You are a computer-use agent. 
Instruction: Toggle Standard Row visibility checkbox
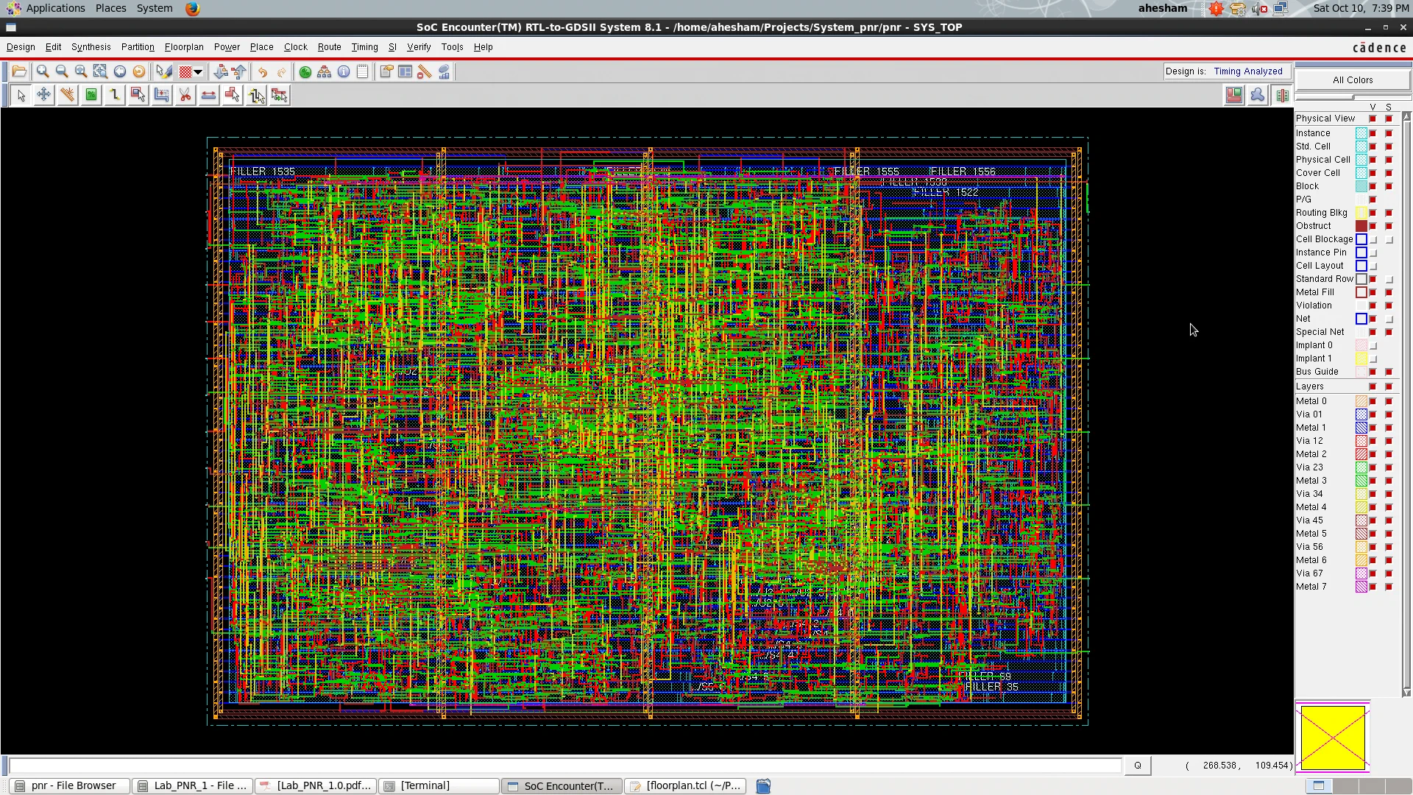click(x=1373, y=279)
